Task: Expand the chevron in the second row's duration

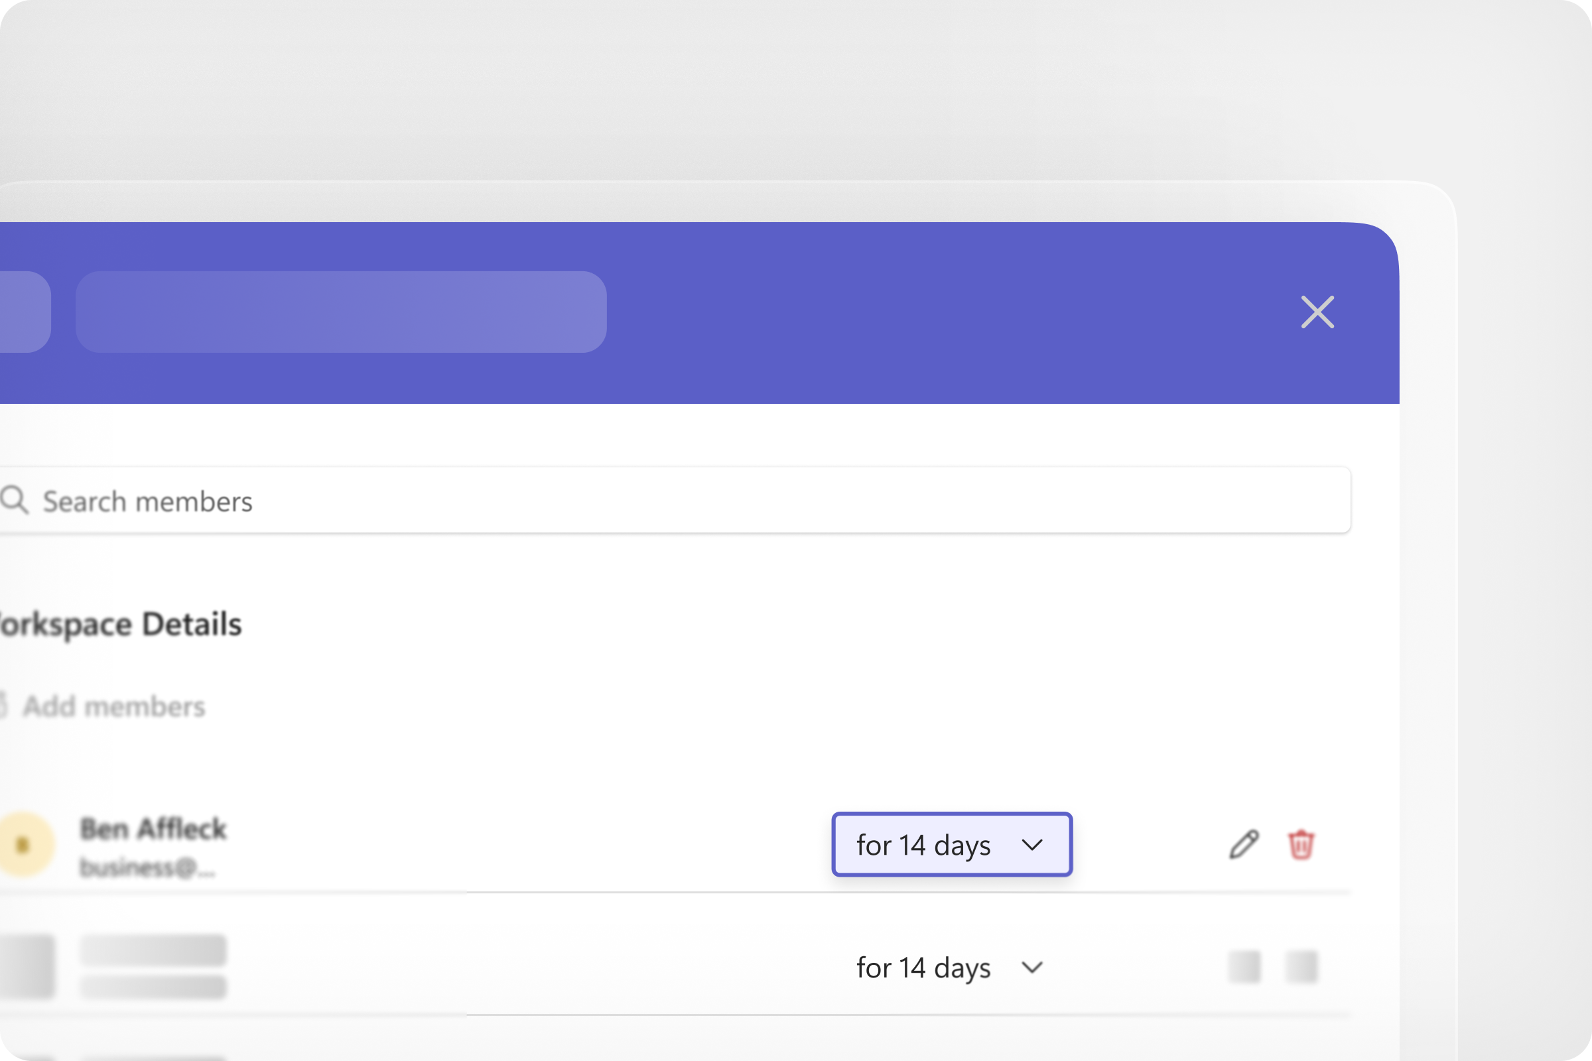Action: (x=1031, y=967)
